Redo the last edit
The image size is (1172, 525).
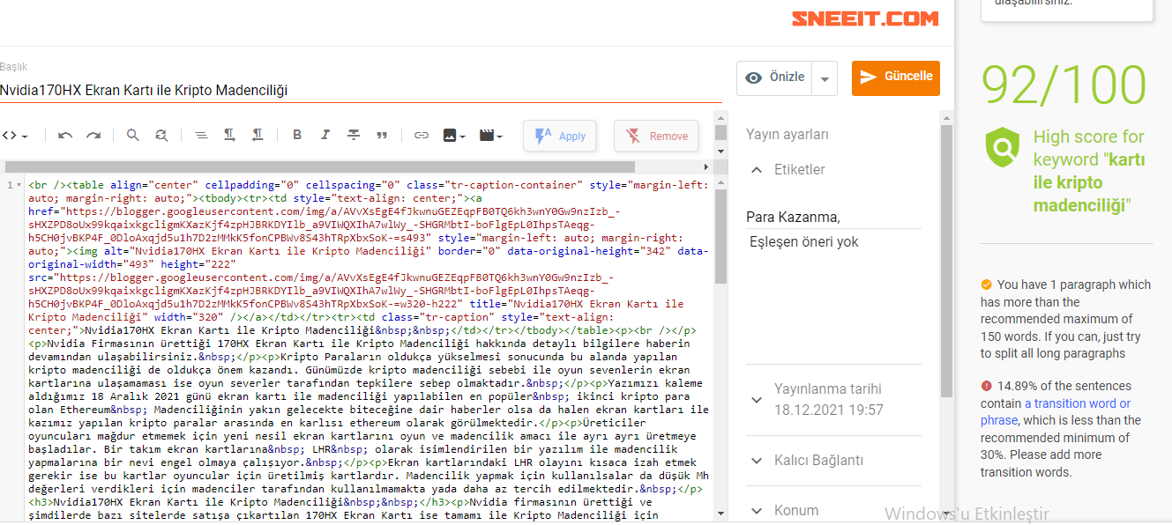[x=93, y=136]
